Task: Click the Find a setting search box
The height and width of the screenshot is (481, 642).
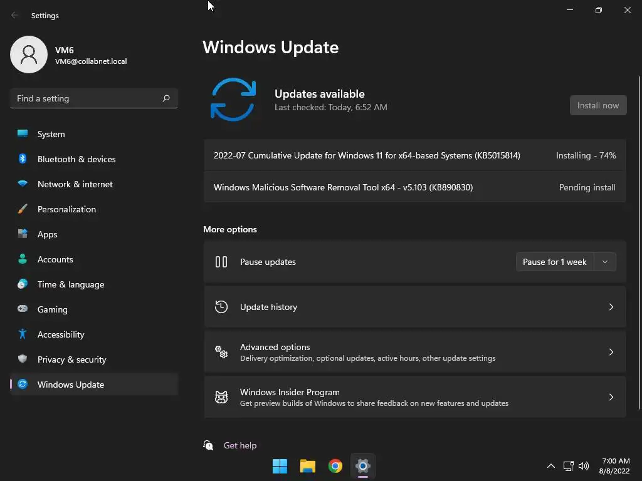Action: coord(94,98)
